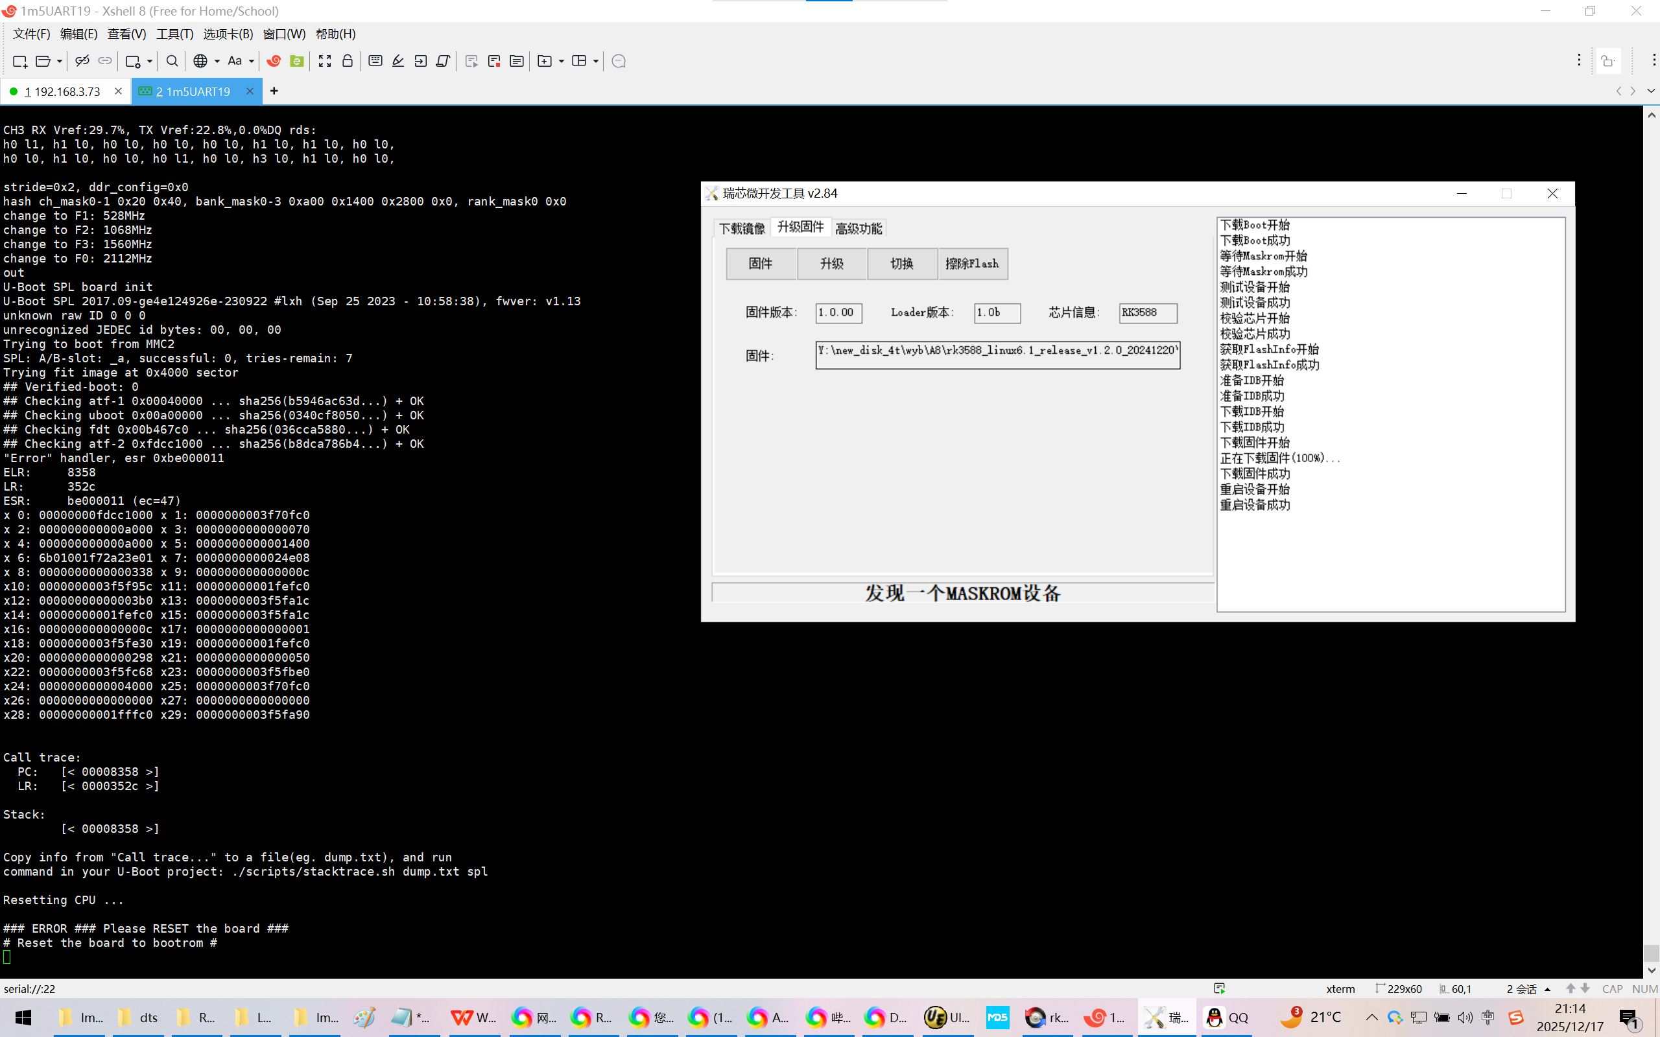
Task: Click the red Xshell swirl toolbar icon
Action: click(274, 61)
